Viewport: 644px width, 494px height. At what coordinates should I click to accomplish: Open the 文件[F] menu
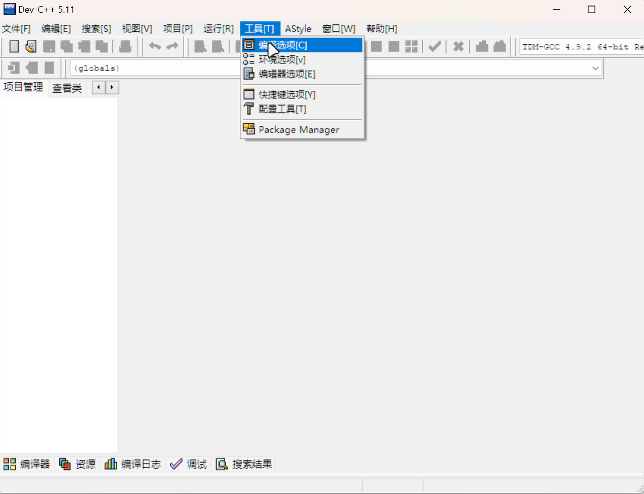click(x=16, y=29)
